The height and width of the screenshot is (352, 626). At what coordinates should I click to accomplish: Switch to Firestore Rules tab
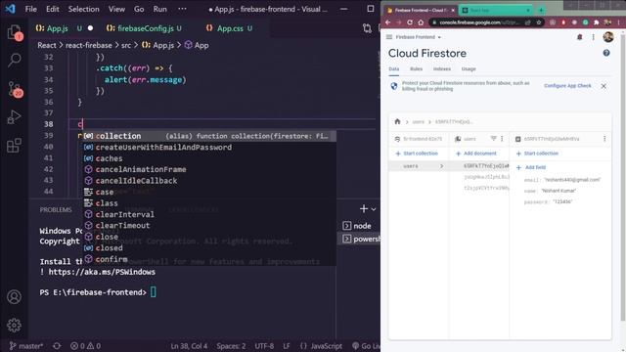(416, 69)
